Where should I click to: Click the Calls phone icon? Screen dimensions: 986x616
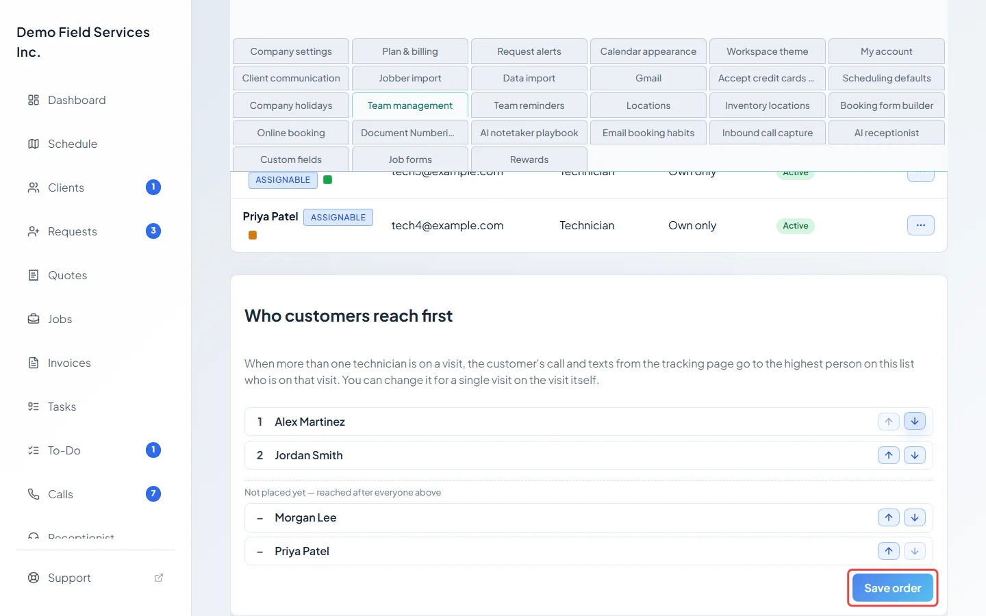tap(34, 494)
